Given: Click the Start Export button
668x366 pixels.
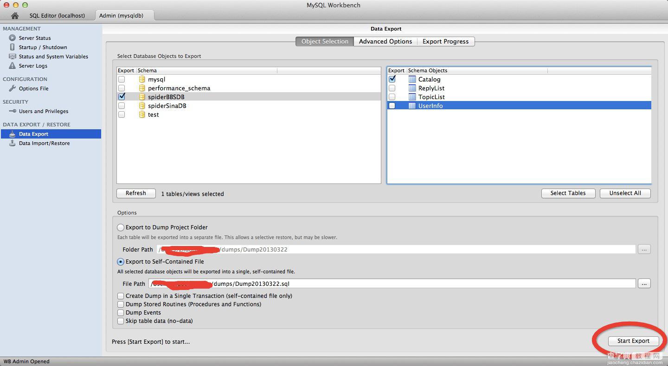Looking at the screenshot, I should tap(633, 341).
